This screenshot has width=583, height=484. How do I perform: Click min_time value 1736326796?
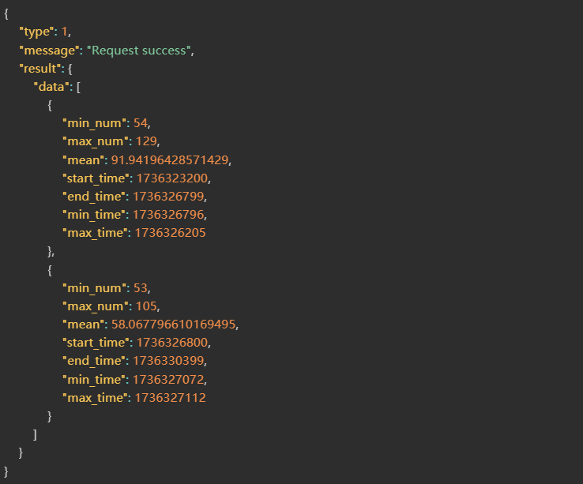[168, 215]
